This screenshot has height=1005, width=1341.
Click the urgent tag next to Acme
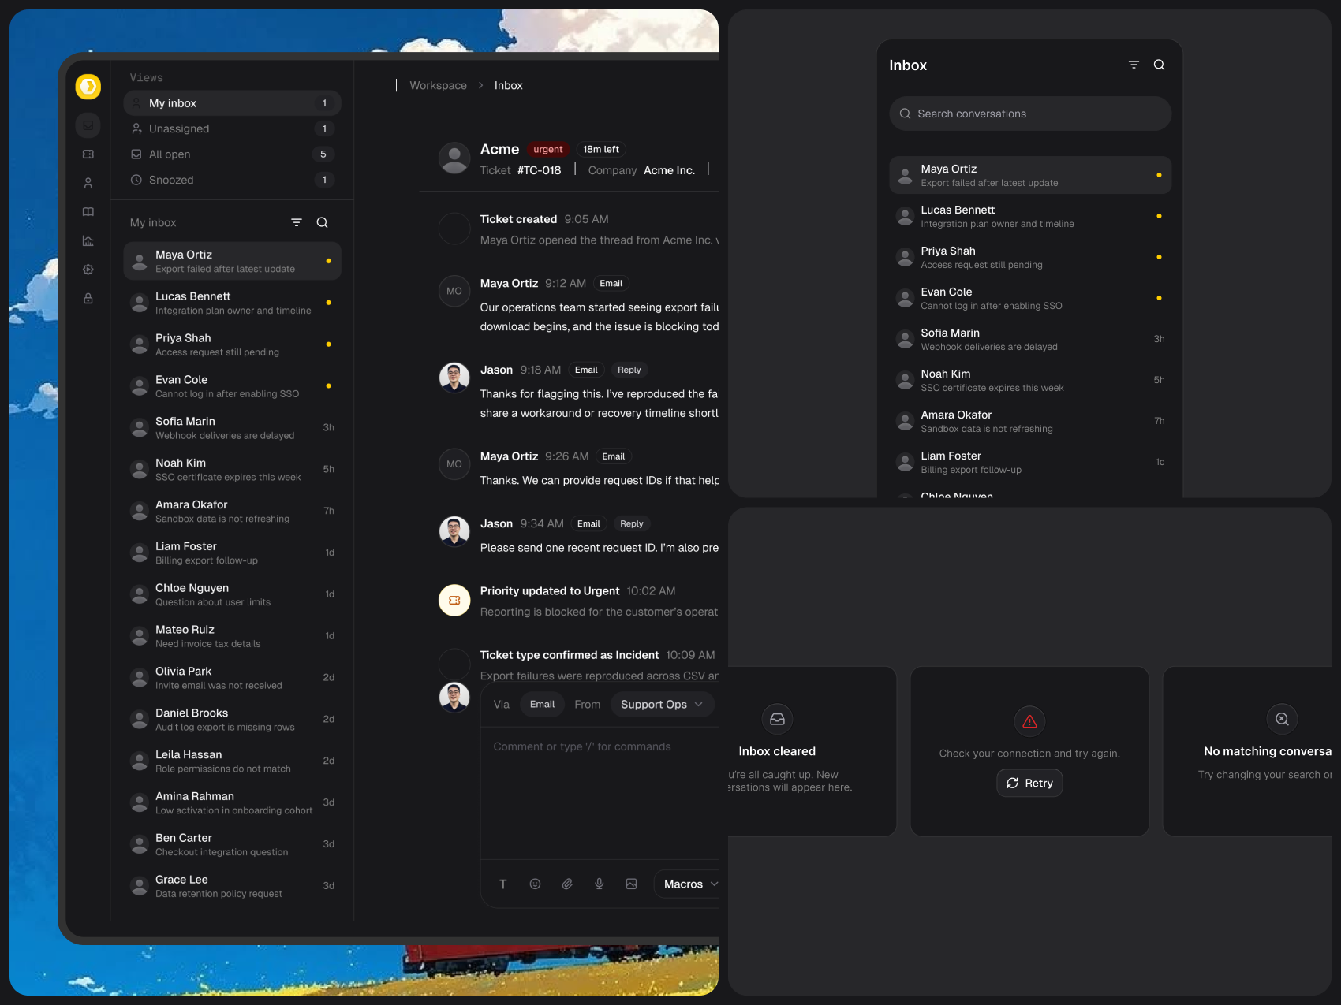tap(548, 149)
